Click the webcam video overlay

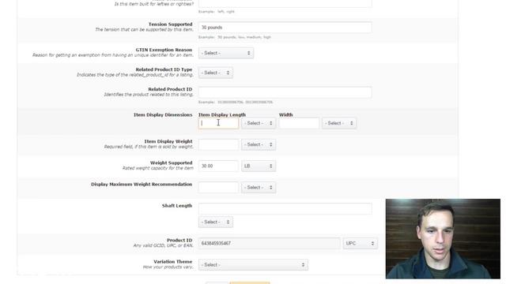tap(443, 238)
